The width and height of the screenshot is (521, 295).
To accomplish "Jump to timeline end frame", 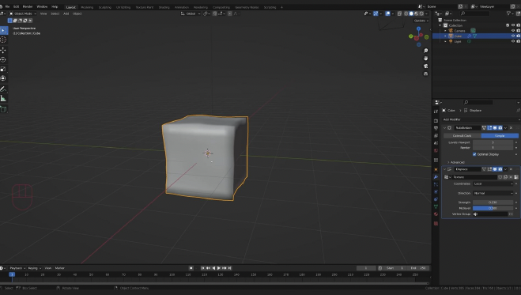I will [x=229, y=268].
